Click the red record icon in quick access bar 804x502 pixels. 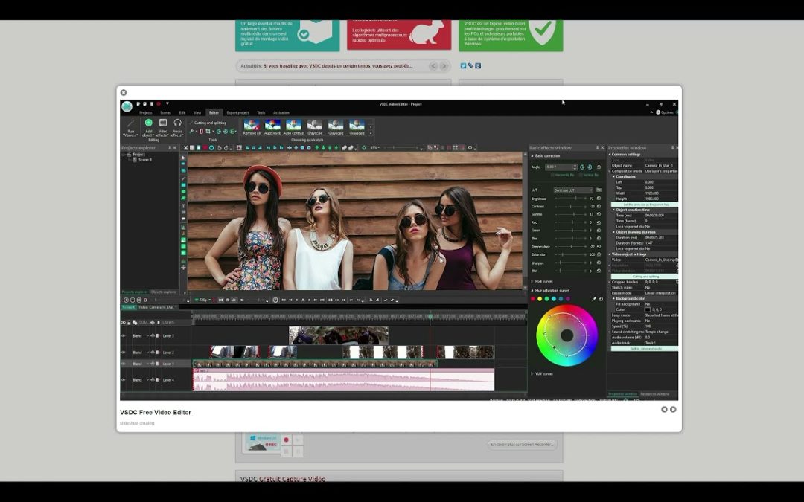[x=159, y=104]
